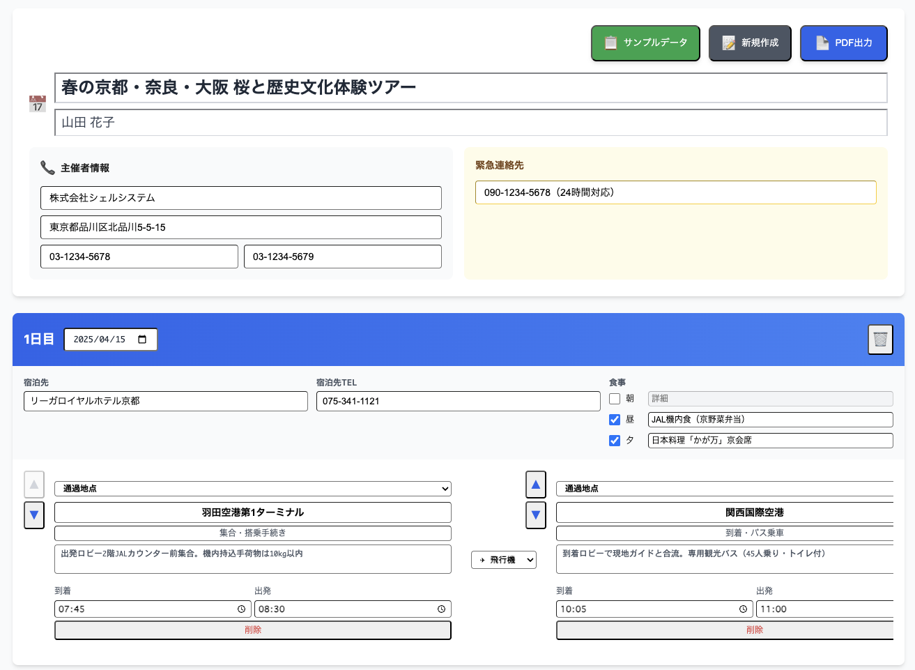
Task: Click the 緊急連絡先 emergency contact field
Action: pyautogui.click(x=675, y=192)
